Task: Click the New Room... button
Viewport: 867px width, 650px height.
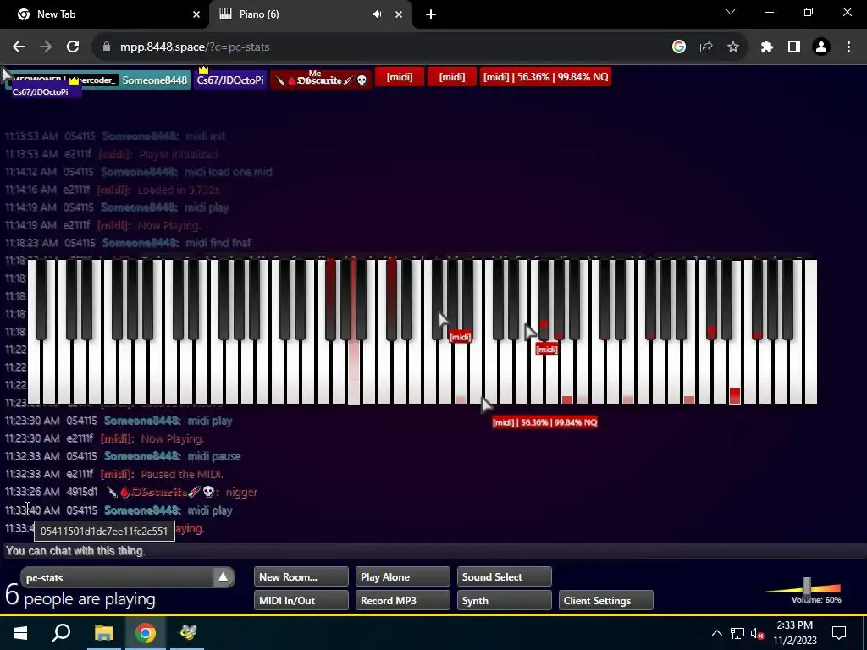Action: pos(301,576)
